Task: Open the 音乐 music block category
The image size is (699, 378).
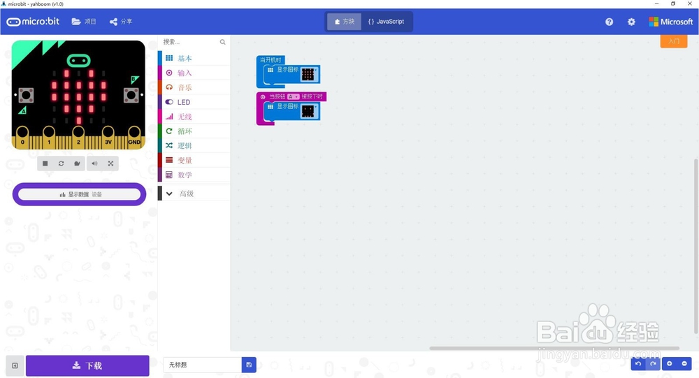Action: (x=194, y=87)
